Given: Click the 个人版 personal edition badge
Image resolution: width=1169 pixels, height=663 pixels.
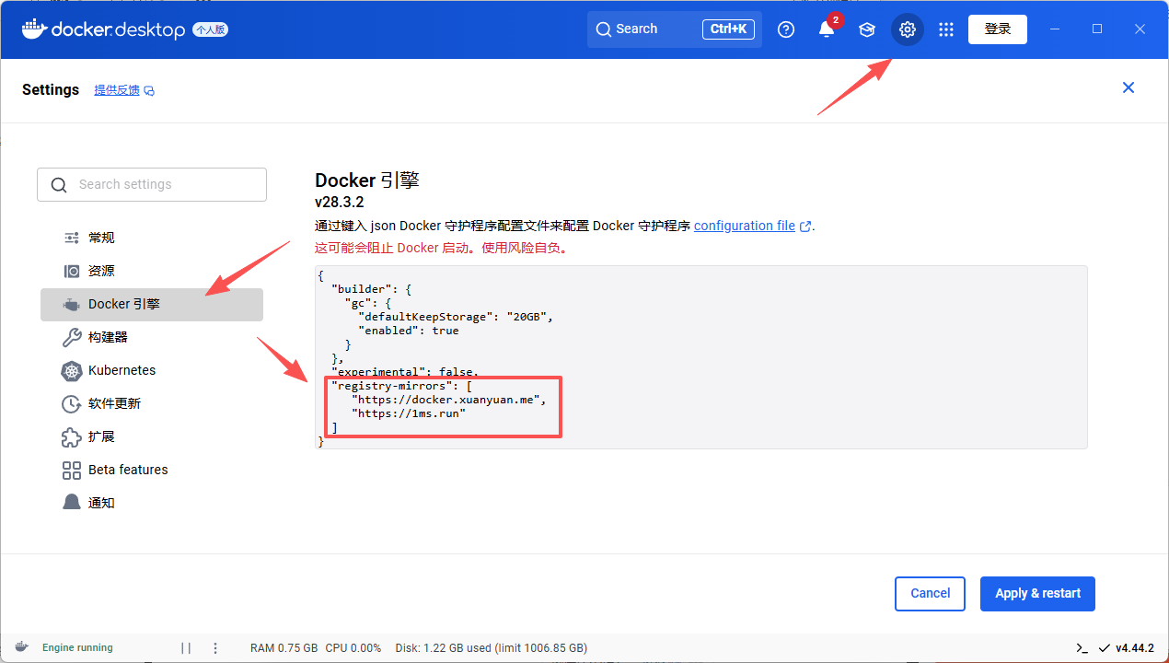Looking at the screenshot, I should coord(210,29).
